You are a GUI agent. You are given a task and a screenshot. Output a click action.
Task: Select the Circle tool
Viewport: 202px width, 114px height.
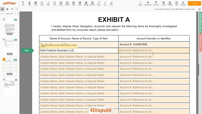point(55,3)
